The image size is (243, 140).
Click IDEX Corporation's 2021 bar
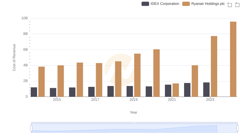point(168,91)
